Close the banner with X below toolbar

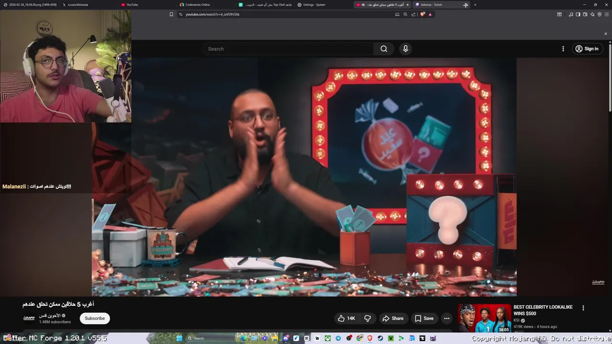coord(605,33)
